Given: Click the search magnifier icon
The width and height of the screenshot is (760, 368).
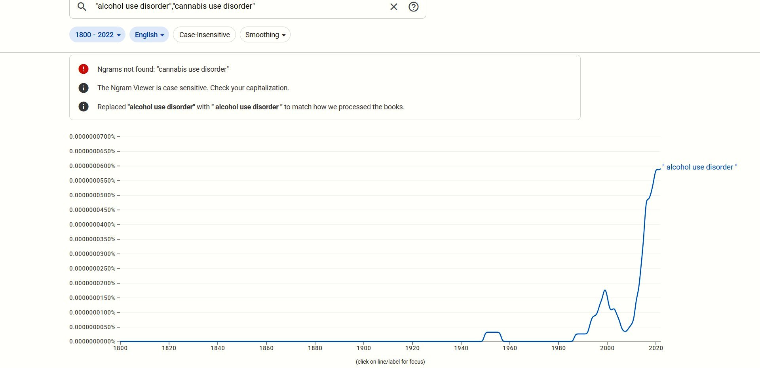Looking at the screenshot, I should click(x=82, y=7).
